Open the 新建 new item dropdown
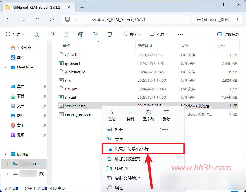The height and width of the screenshot is (192, 246). point(15,34)
